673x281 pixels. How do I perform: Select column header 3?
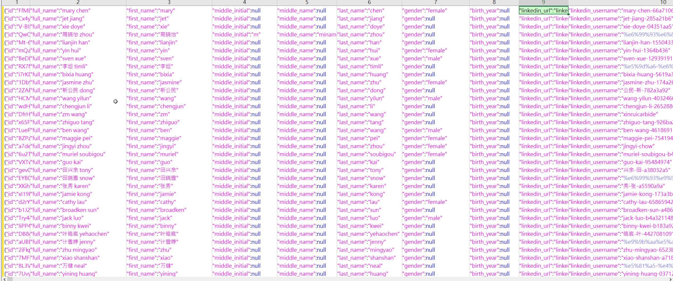click(169, 2)
